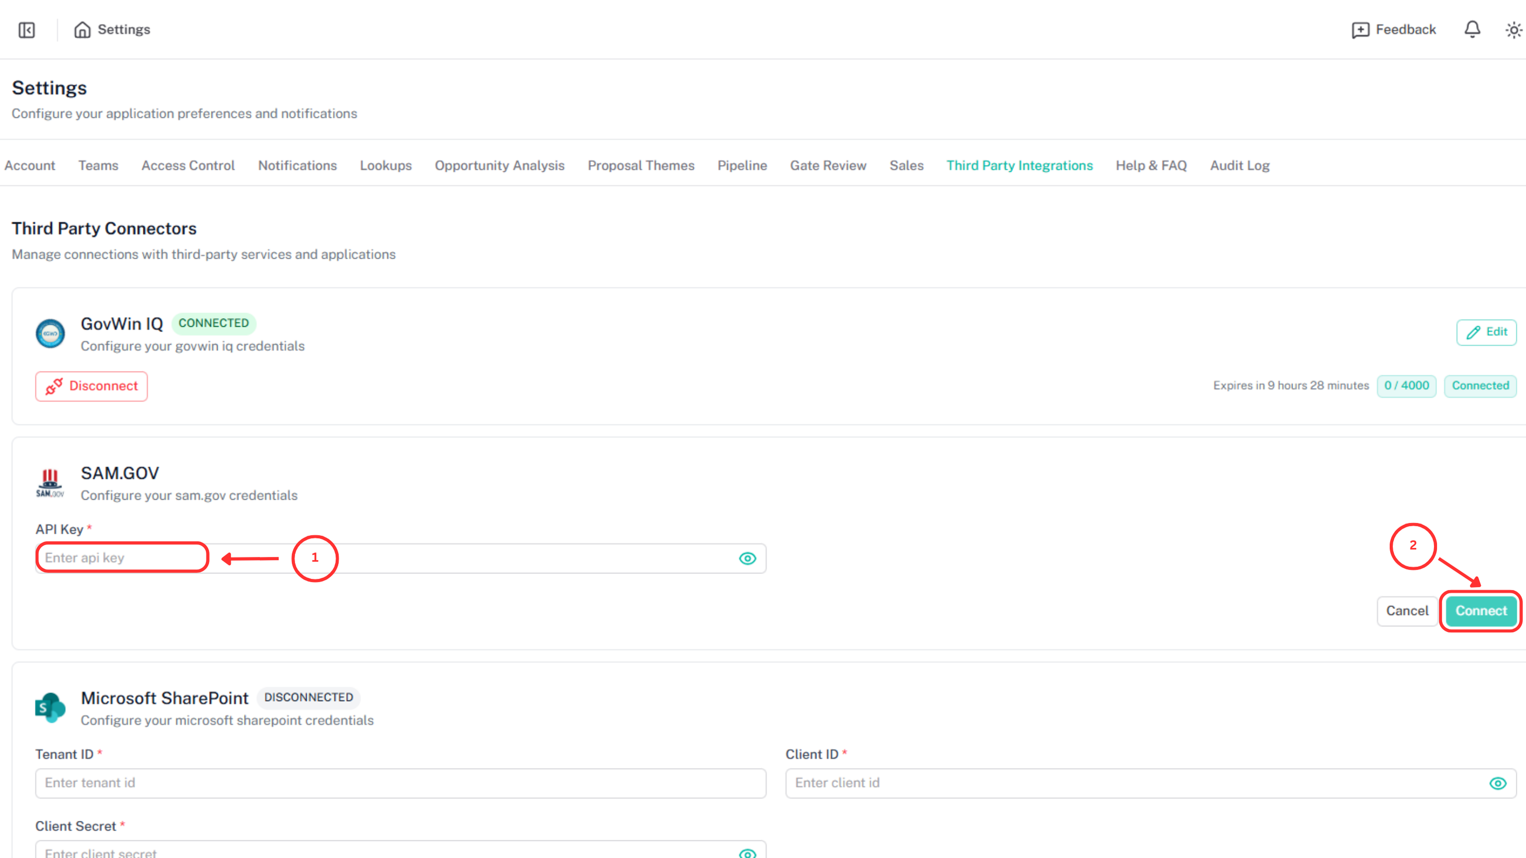Click the GovWin CONNECTED label

[214, 323]
